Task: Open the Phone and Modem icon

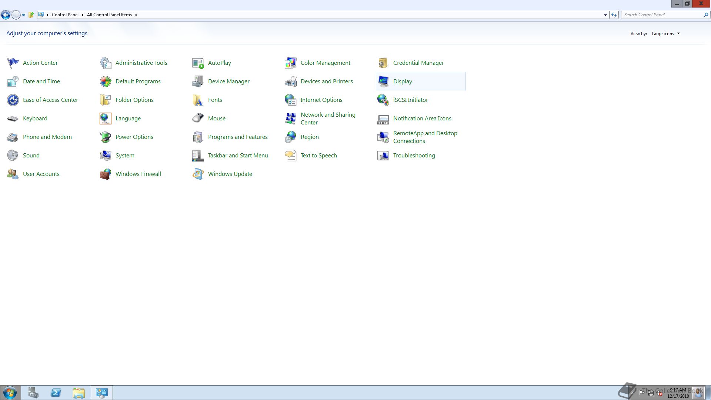Action: point(13,137)
